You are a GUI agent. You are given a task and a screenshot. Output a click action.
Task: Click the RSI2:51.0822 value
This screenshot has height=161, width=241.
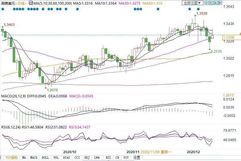(x=56, y=127)
